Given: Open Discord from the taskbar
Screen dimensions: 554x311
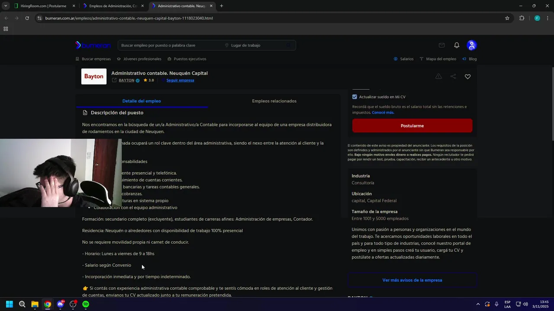Looking at the screenshot, I should pos(60,304).
